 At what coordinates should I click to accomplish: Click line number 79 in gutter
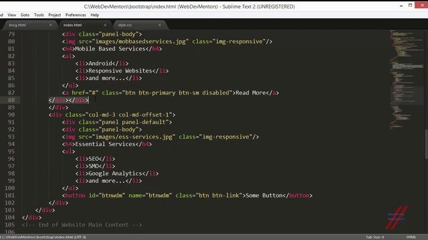(11, 34)
